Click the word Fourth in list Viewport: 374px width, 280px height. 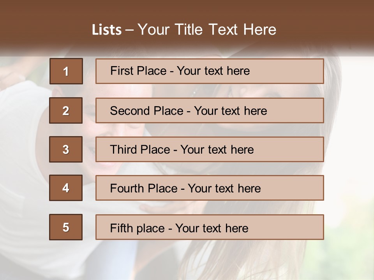point(127,188)
